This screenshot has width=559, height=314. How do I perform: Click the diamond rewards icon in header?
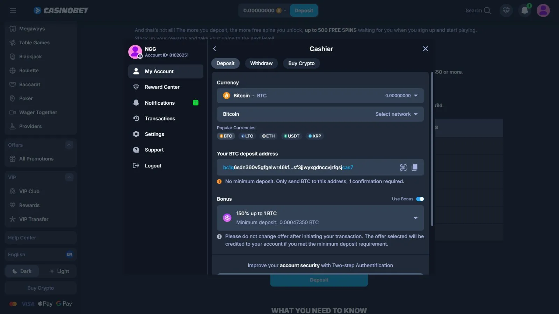(x=506, y=10)
